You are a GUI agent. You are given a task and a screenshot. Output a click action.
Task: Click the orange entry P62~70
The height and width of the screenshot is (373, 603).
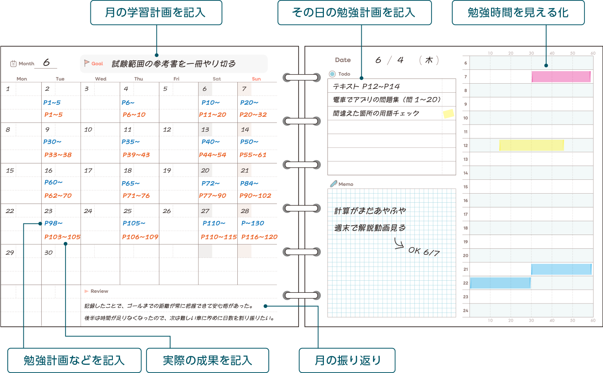58,196
